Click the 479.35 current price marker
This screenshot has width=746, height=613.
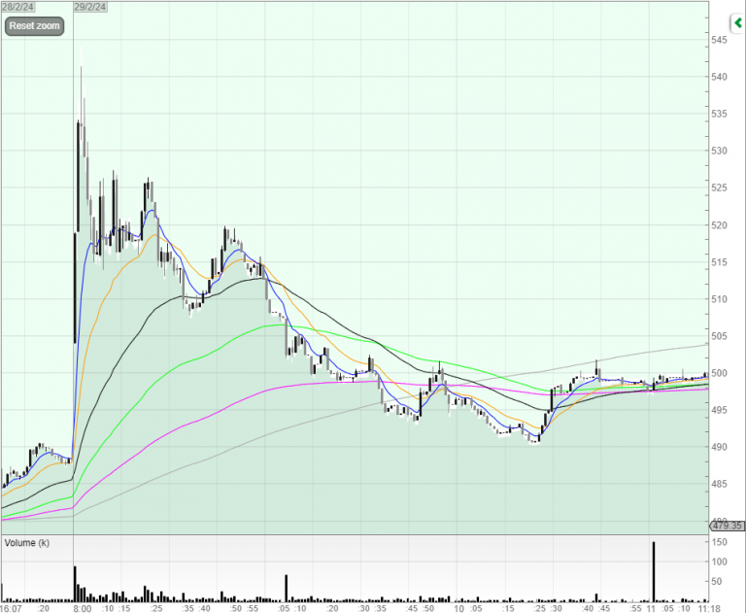tap(727, 526)
